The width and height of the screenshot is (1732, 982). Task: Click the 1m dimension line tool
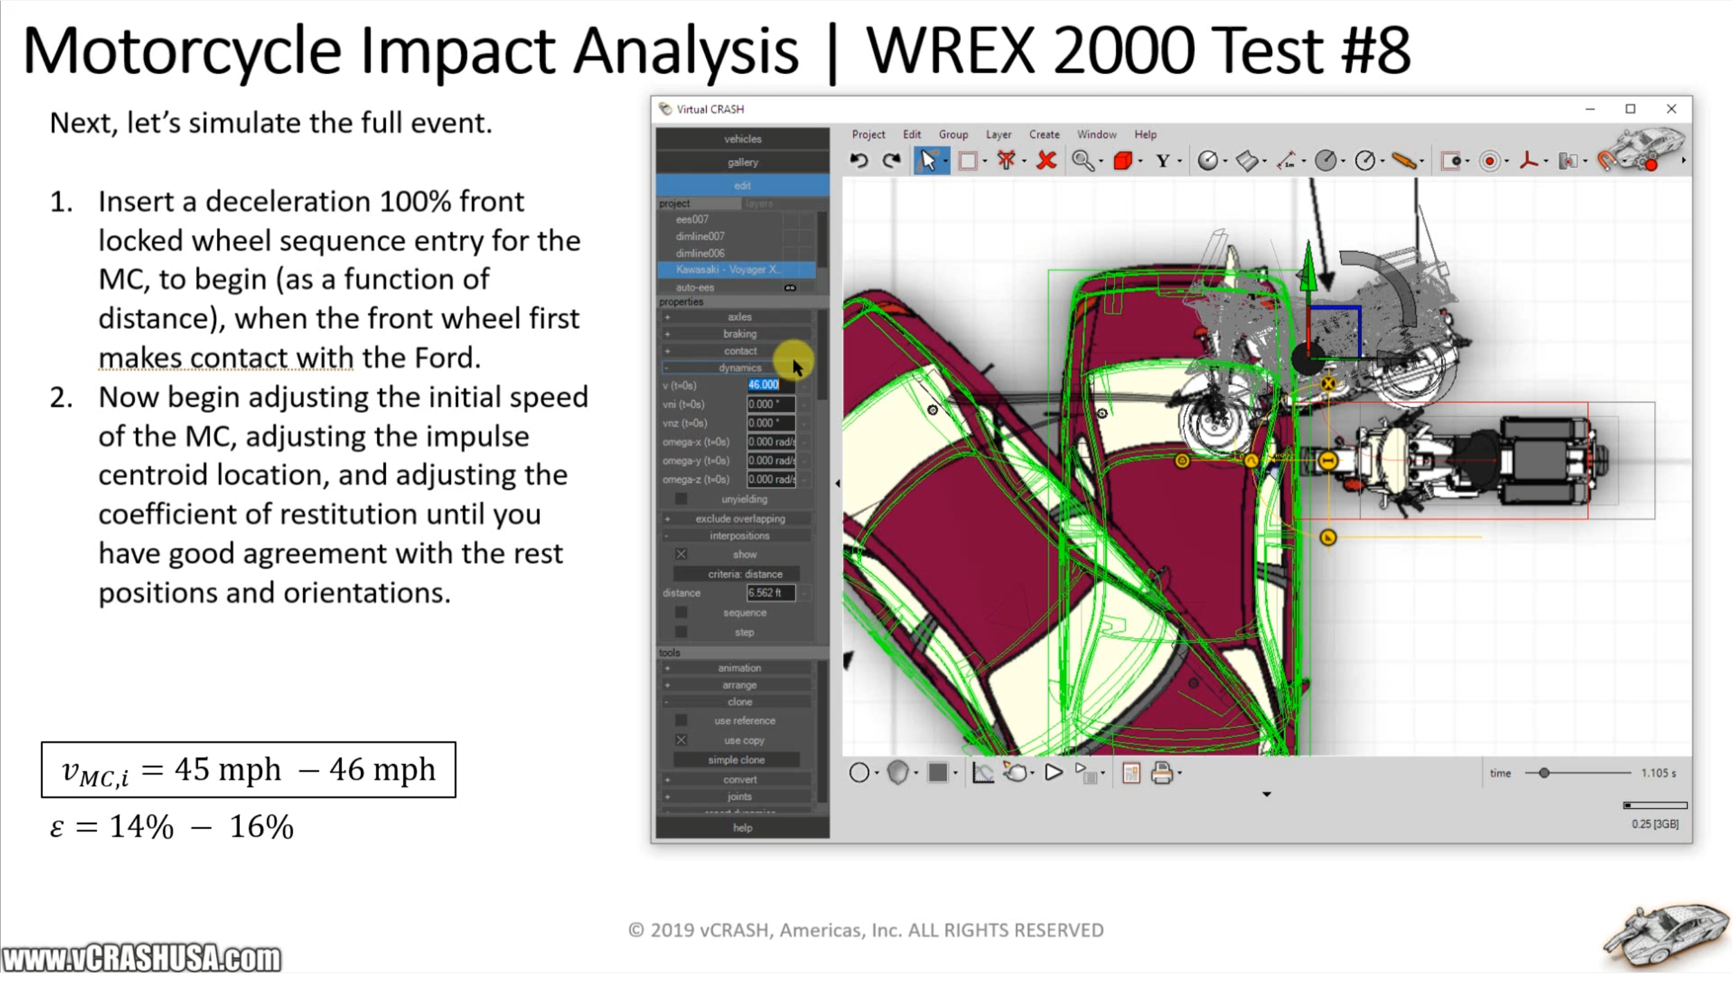tap(1287, 161)
